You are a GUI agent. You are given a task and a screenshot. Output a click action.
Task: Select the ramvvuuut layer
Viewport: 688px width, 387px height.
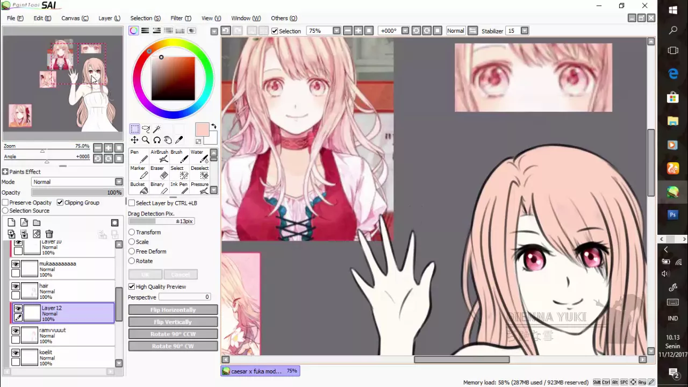[x=63, y=335]
